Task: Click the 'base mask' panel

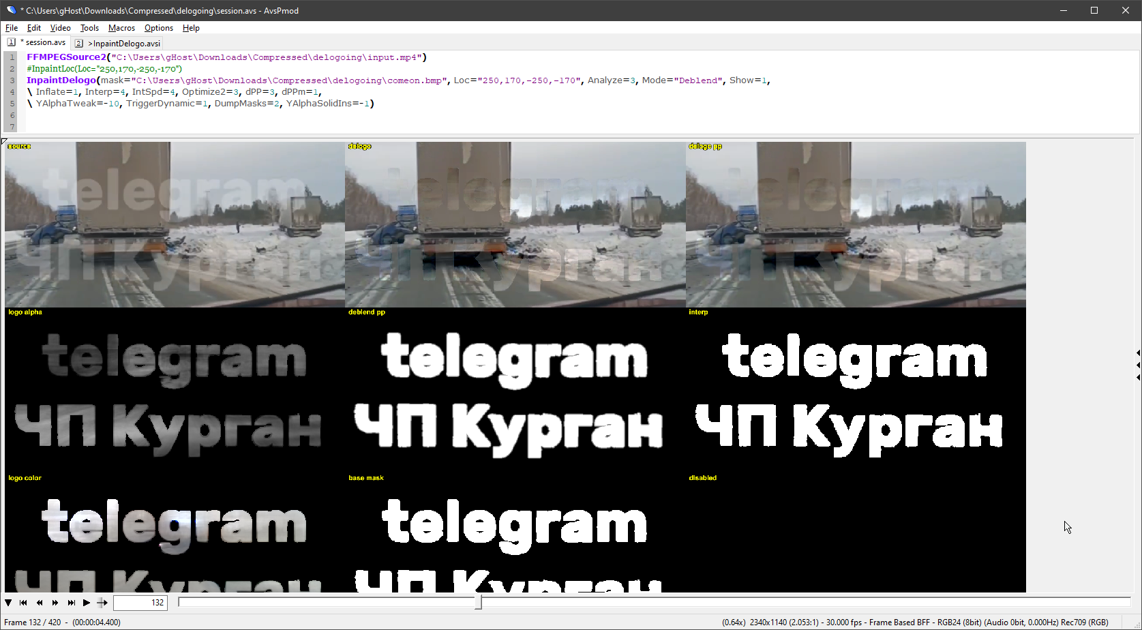Action: pyautogui.click(x=515, y=533)
